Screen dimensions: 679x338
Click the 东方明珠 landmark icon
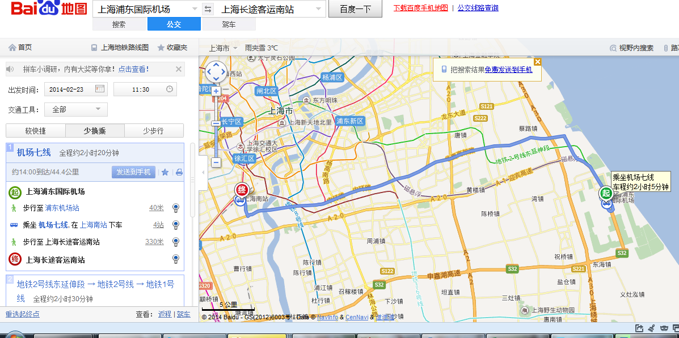(306, 100)
